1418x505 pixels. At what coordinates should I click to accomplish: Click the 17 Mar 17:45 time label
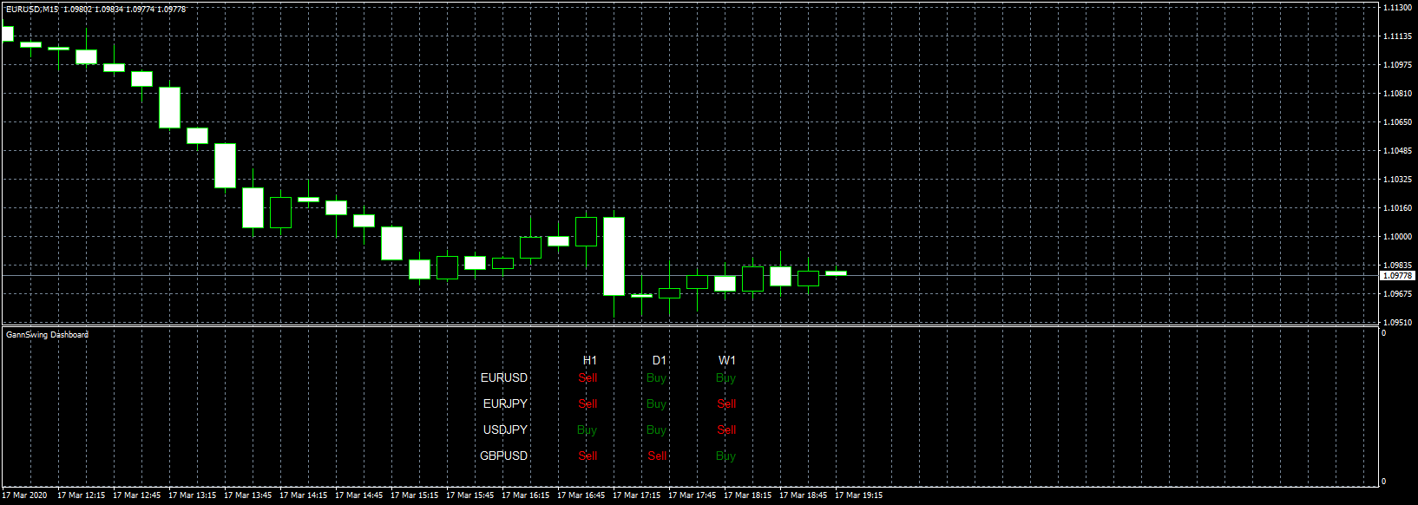coord(692,495)
